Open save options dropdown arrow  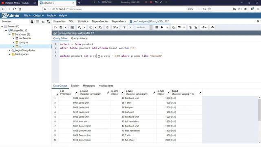coord(65,27)
